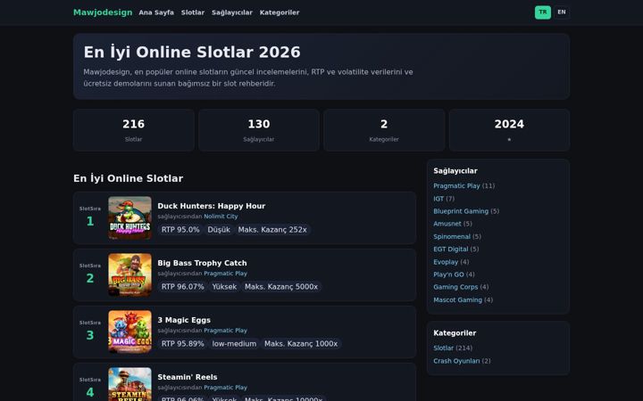Click the RTP 96.07% badge
Image resolution: width=643 pixels, height=401 pixels.
182,287
